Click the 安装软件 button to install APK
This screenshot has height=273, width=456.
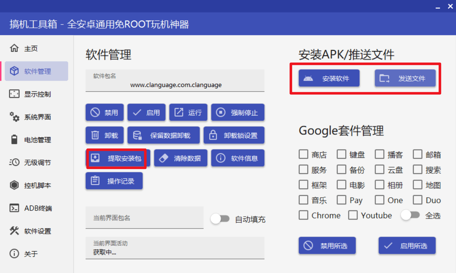pos(329,78)
